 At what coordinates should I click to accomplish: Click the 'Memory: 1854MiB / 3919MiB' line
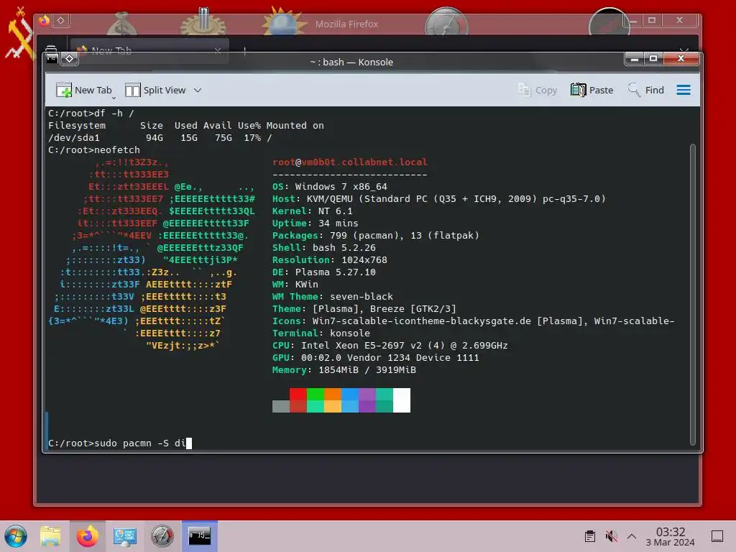coord(344,369)
